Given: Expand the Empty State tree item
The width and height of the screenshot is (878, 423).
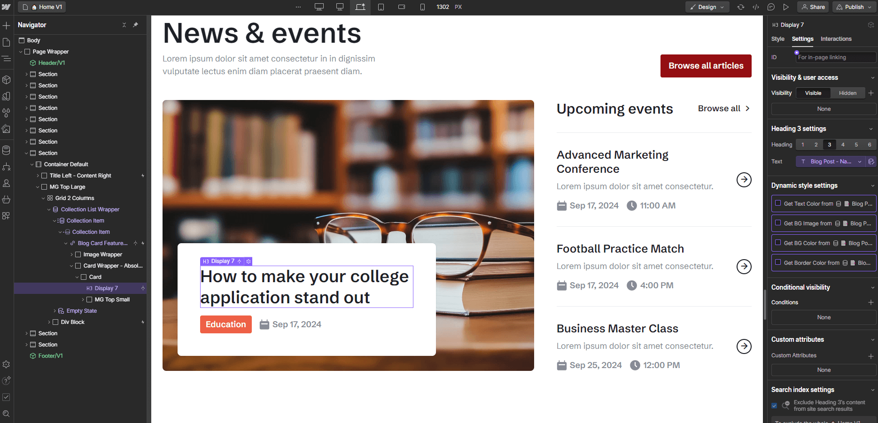Looking at the screenshot, I should tap(54, 310).
